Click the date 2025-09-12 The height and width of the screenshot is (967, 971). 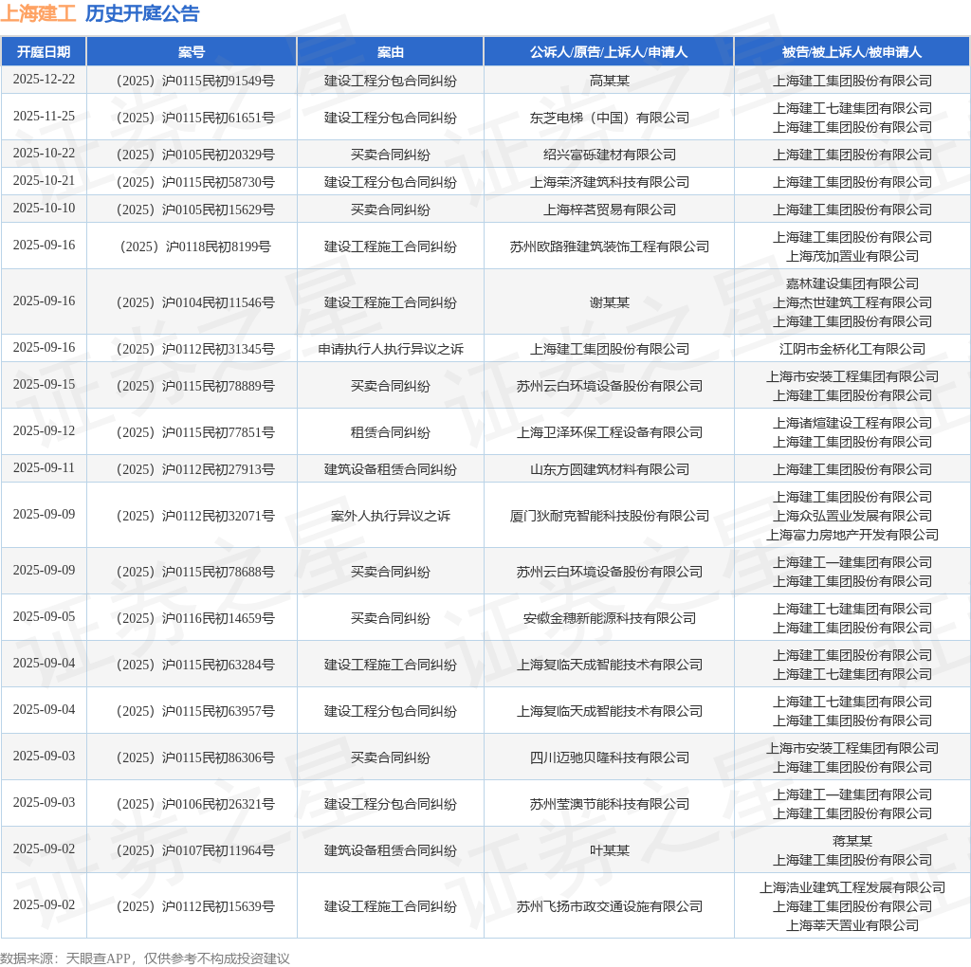click(44, 431)
